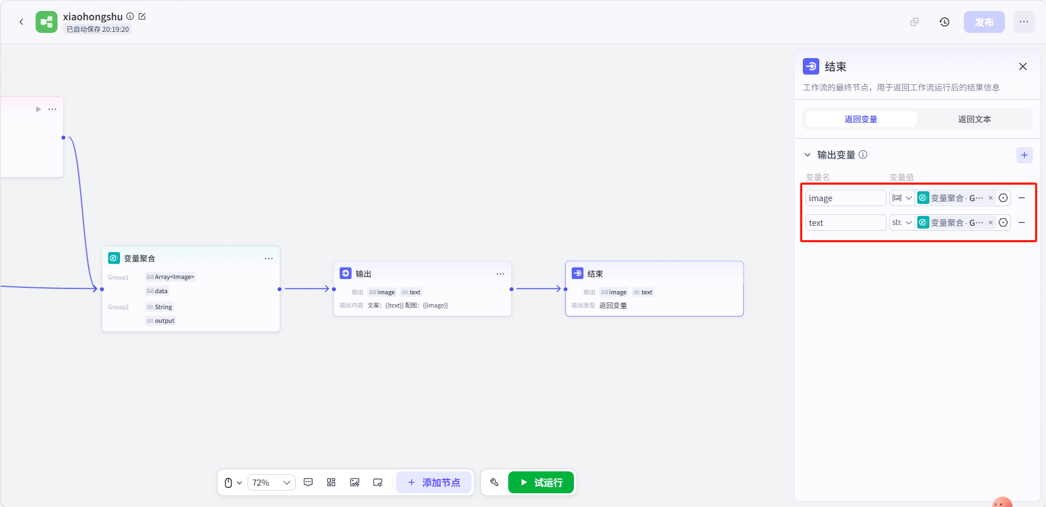1046x507 pixels.
Task: Open the value selector icon in the text row
Action: 1003,223
